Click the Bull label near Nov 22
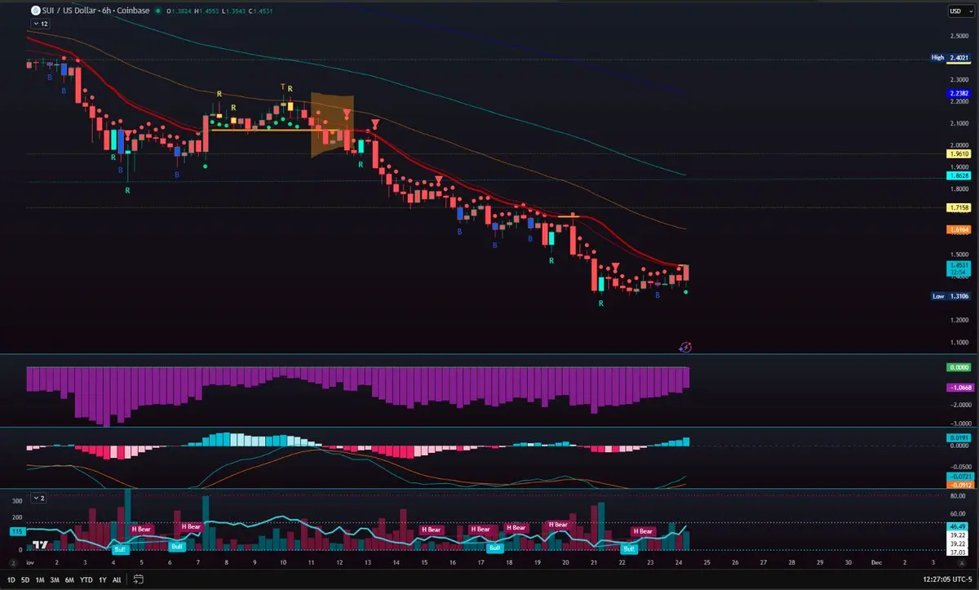 (629, 549)
